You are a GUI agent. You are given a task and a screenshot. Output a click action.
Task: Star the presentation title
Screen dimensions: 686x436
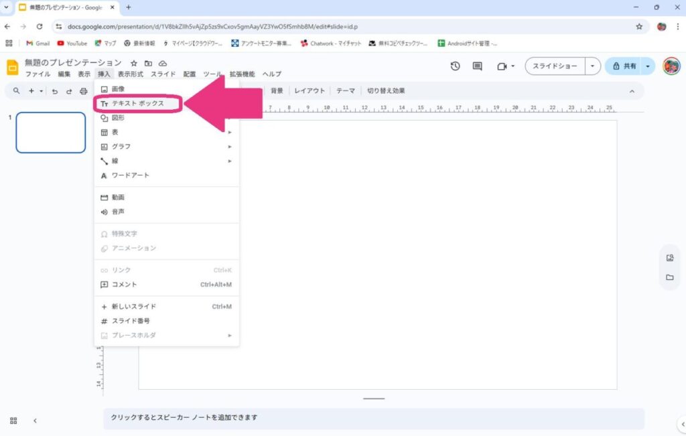134,64
